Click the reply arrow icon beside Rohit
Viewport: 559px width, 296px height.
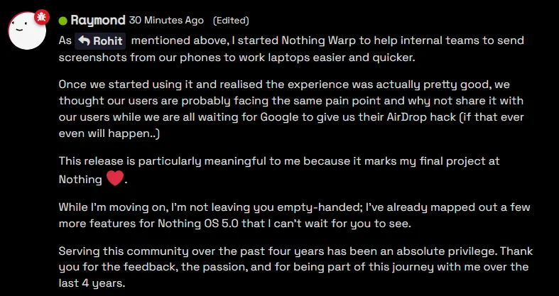pyautogui.click(x=85, y=41)
